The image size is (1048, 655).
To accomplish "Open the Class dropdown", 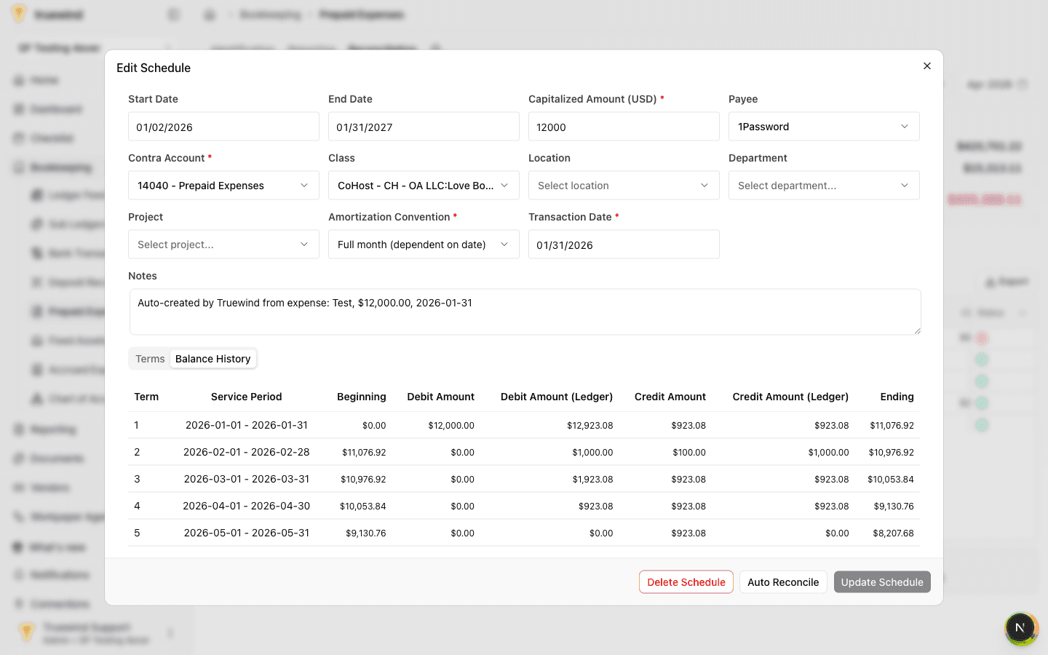I will (x=424, y=186).
